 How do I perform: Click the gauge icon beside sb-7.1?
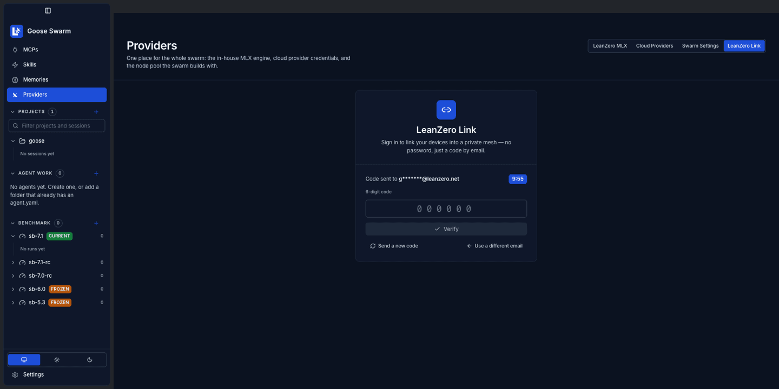click(x=22, y=236)
